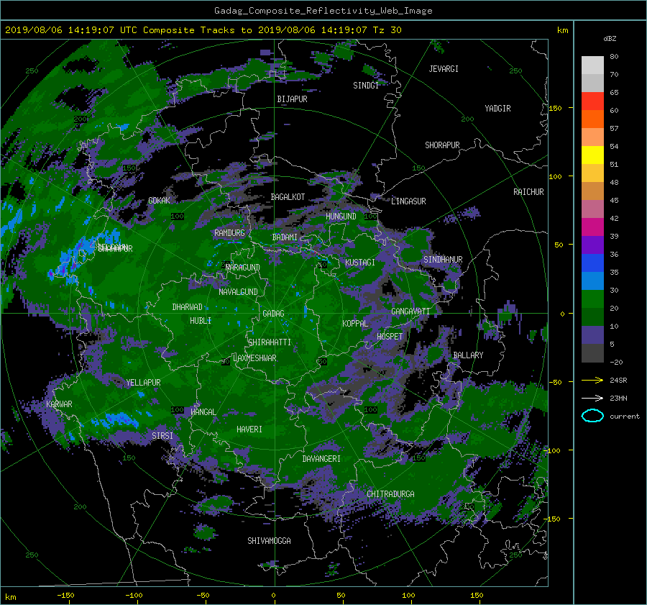The image size is (647, 605).
Task: Click the dark green swatch between 20 and 10
Action: coord(592,317)
